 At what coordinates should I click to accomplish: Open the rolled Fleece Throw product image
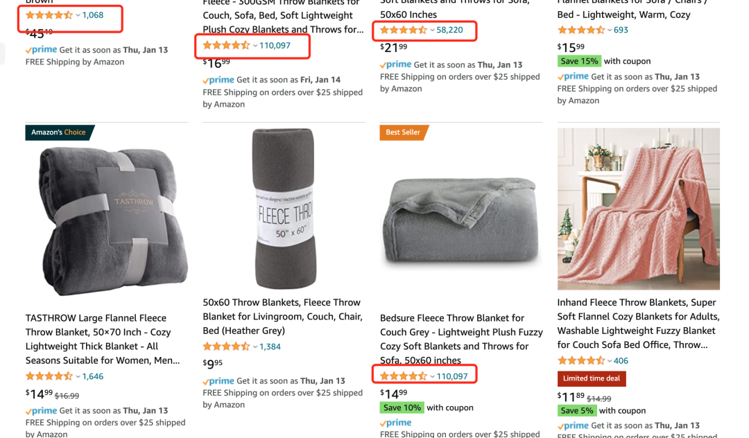[284, 209]
